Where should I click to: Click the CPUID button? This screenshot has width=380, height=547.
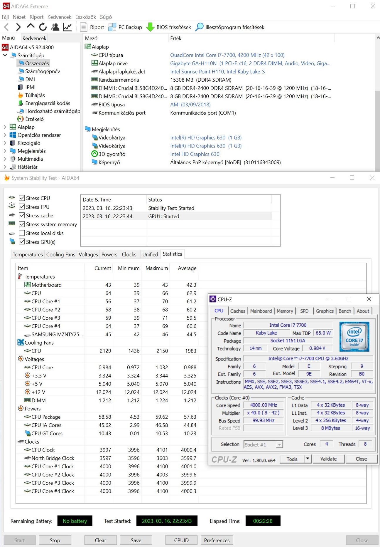coord(181,540)
